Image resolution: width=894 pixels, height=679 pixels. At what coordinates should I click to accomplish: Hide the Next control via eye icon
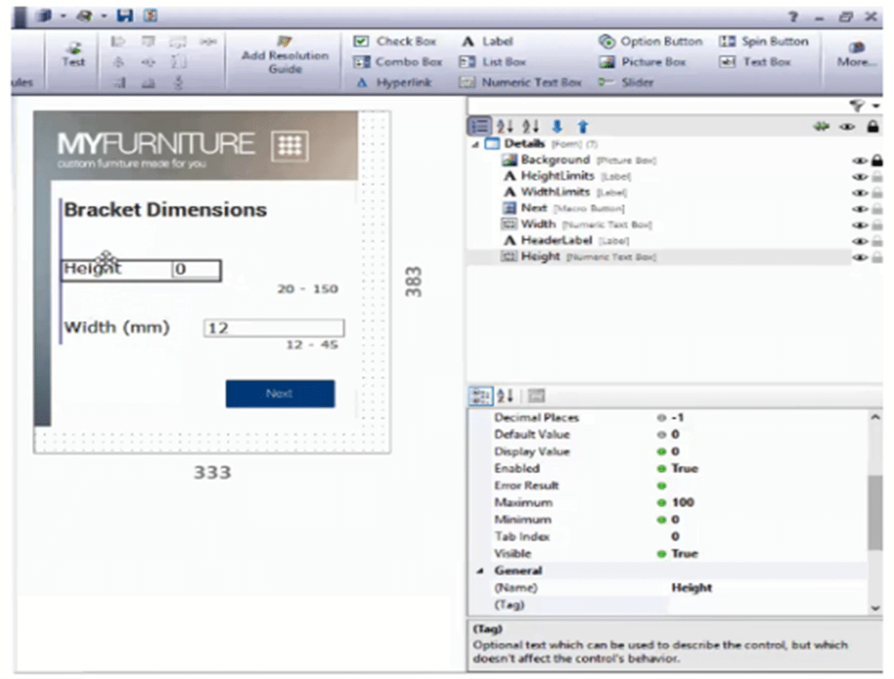click(x=860, y=210)
